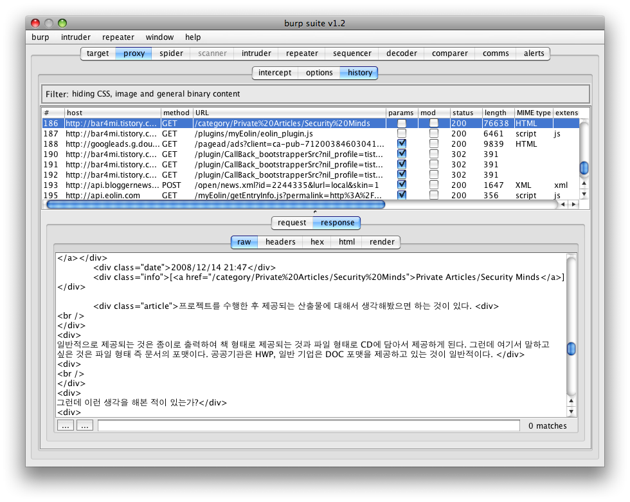Click response pane scroll-up arrow
The width and height of the screenshot is (630, 502).
[x=571, y=400]
